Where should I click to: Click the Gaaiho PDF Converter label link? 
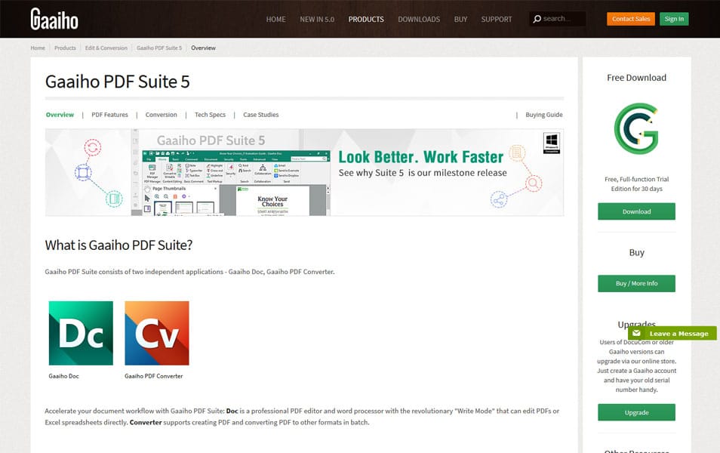coord(154,376)
